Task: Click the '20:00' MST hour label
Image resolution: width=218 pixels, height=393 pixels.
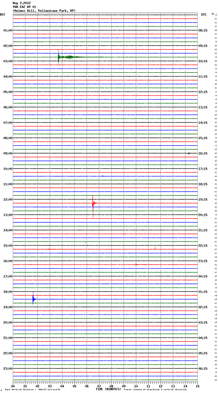Action: pos(8,323)
